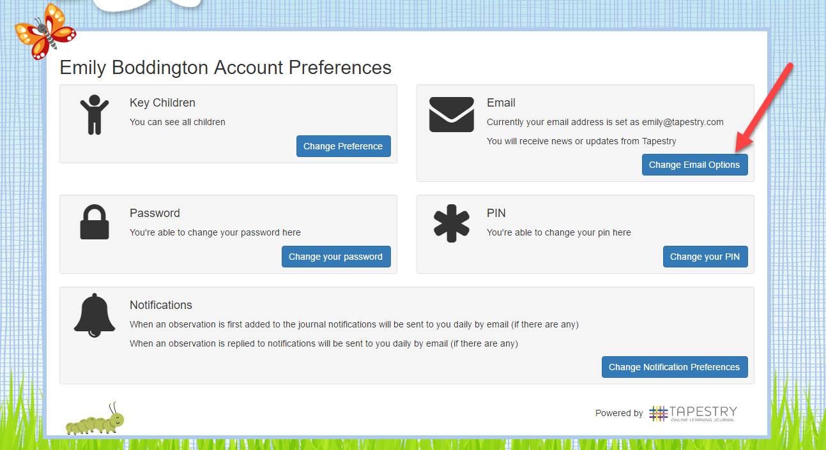Click the 'Powered by' footer text
This screenshot has width=826, height=450.
click(x=619, y=413)
